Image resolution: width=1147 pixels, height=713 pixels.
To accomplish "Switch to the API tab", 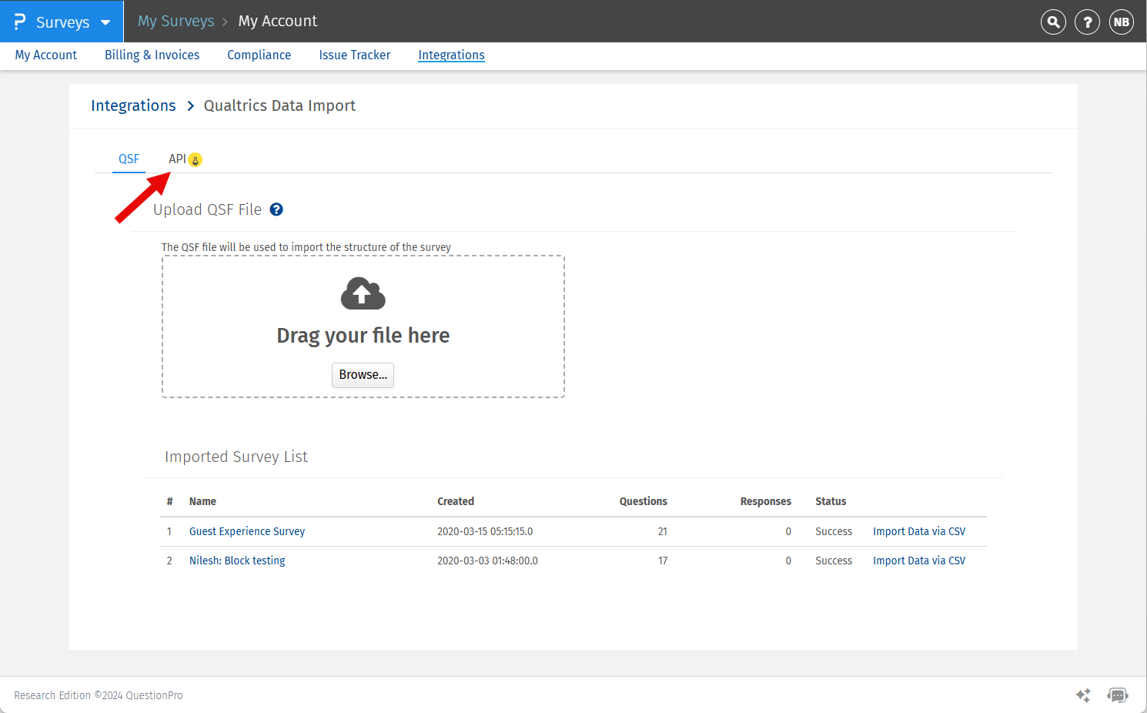I will [177, 159].
